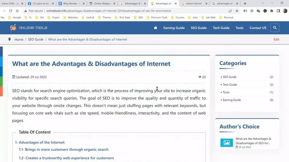Close the 'Admin Pannel' tab
This screenshot has width=289, height=162.
click(x=206, y=4)
